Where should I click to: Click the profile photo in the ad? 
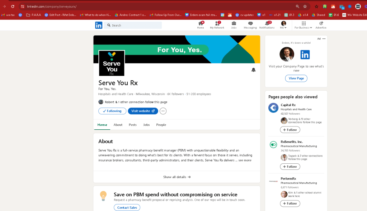[287, 54]
